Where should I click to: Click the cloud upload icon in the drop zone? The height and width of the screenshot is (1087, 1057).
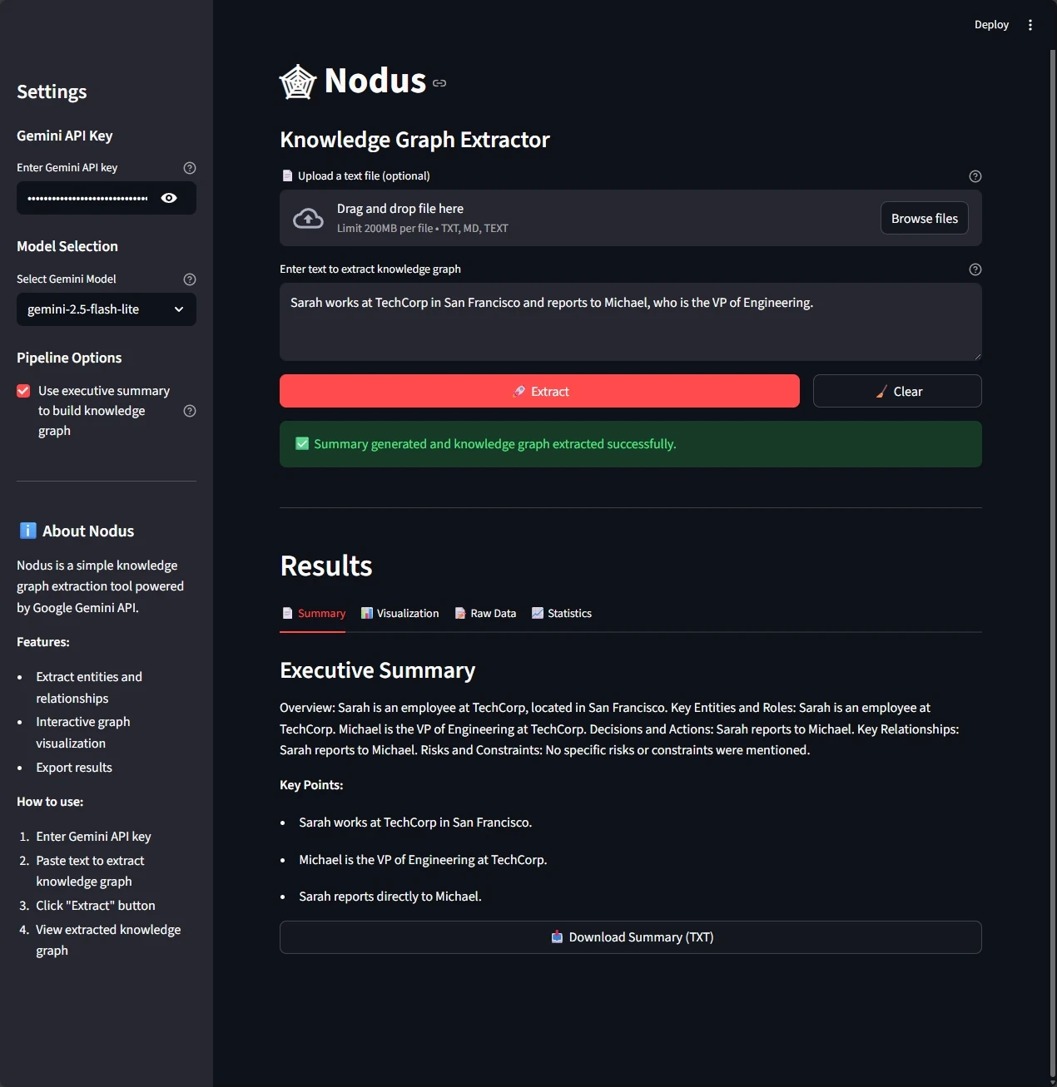point(307,218)
